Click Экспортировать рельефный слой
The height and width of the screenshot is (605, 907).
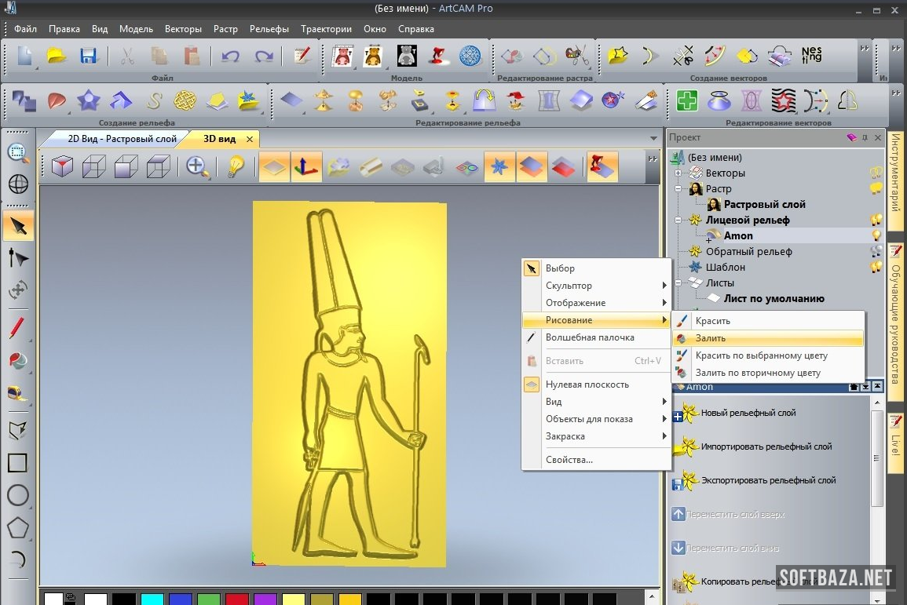click(x=767, y=480)
